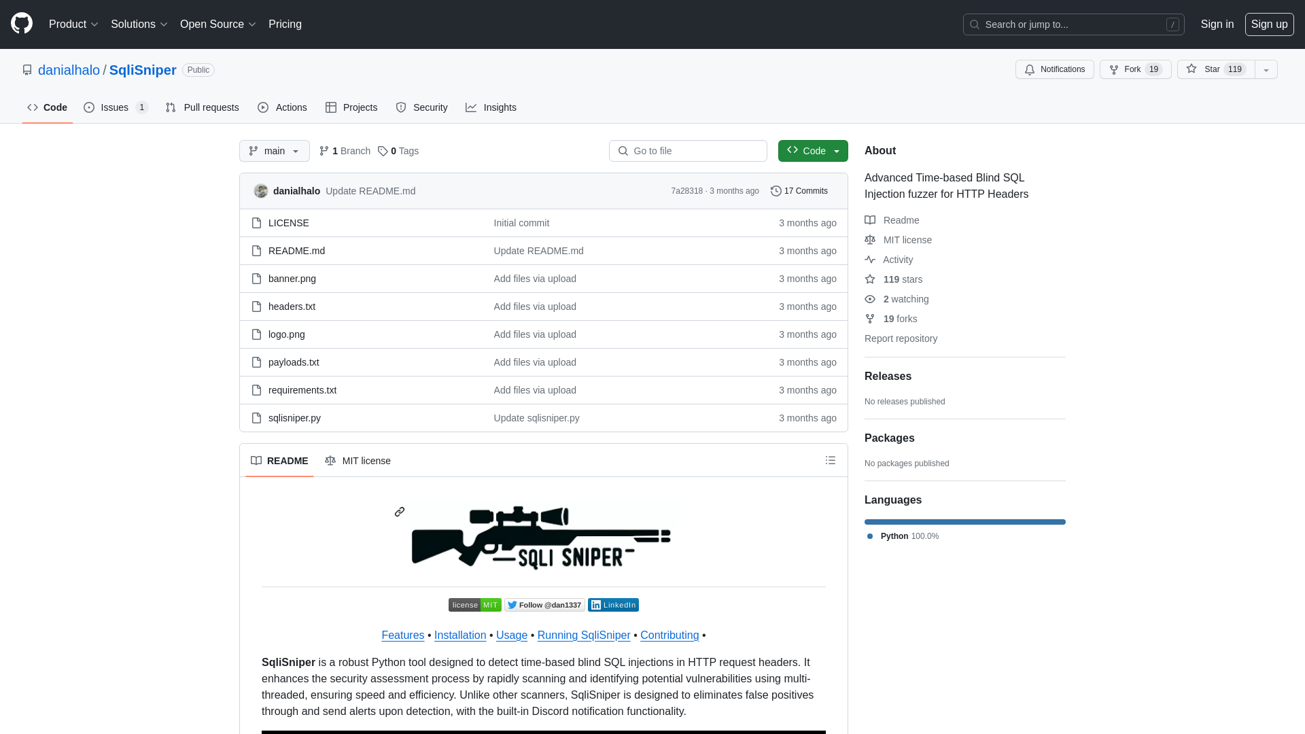
Task: Open the SqliSniper repository name link
Action: tap(143, 70)
